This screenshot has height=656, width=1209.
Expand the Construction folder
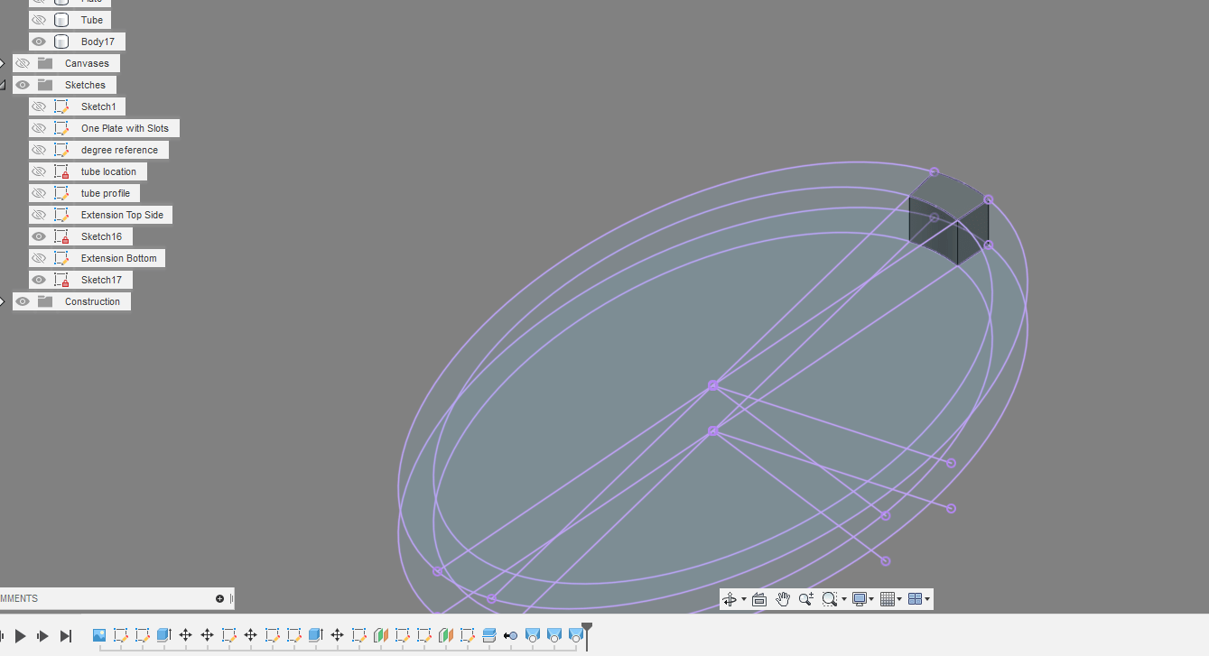point(2,301)
